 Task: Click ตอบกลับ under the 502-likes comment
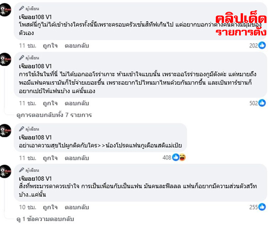(77, 103)
